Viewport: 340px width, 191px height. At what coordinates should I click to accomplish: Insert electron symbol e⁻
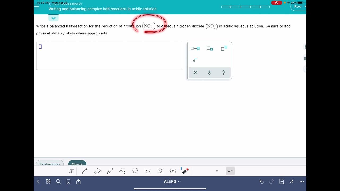click(195, 60)
